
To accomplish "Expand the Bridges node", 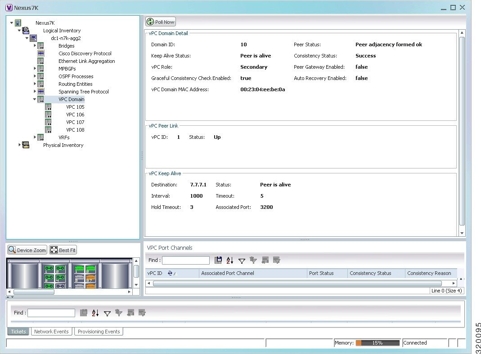I will coord(35,46).
